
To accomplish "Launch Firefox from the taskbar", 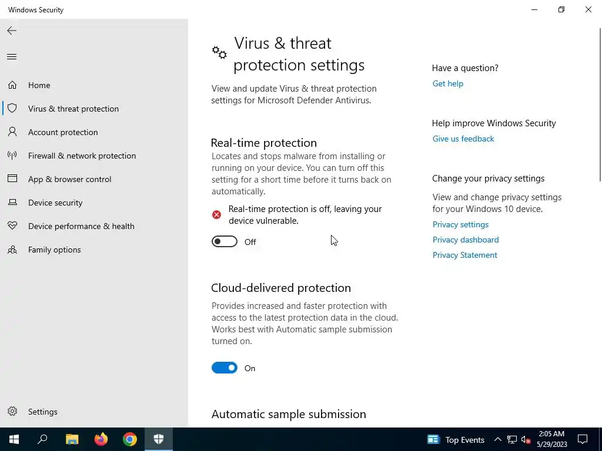I will tap(101, 439).
